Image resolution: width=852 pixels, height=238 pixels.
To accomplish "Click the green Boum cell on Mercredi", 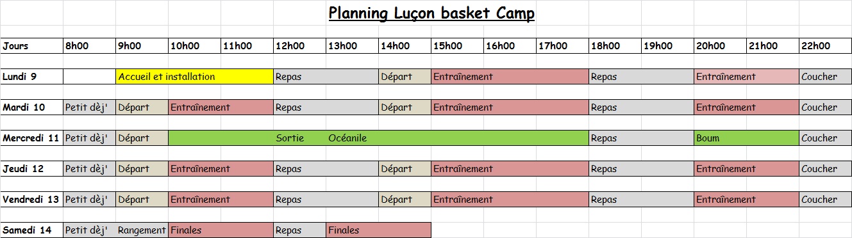I will pyautogui.click(x=746, y=138).
